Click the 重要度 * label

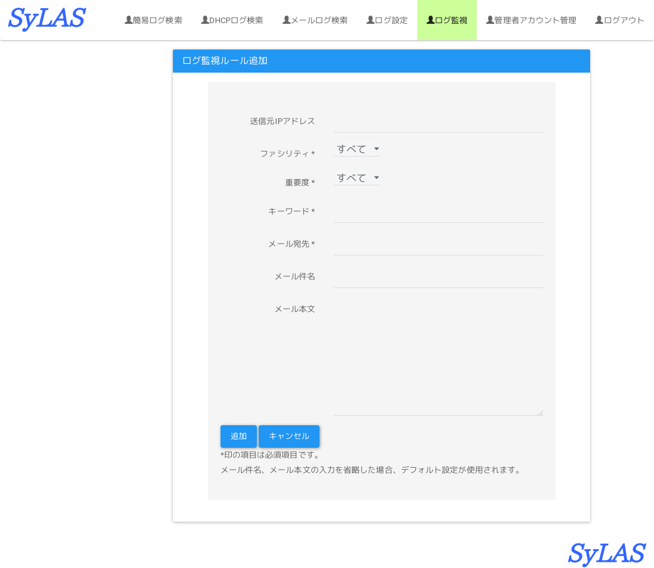click(300, 182)
